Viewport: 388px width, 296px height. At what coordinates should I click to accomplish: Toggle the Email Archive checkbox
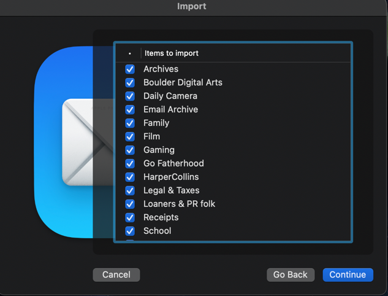130,109
